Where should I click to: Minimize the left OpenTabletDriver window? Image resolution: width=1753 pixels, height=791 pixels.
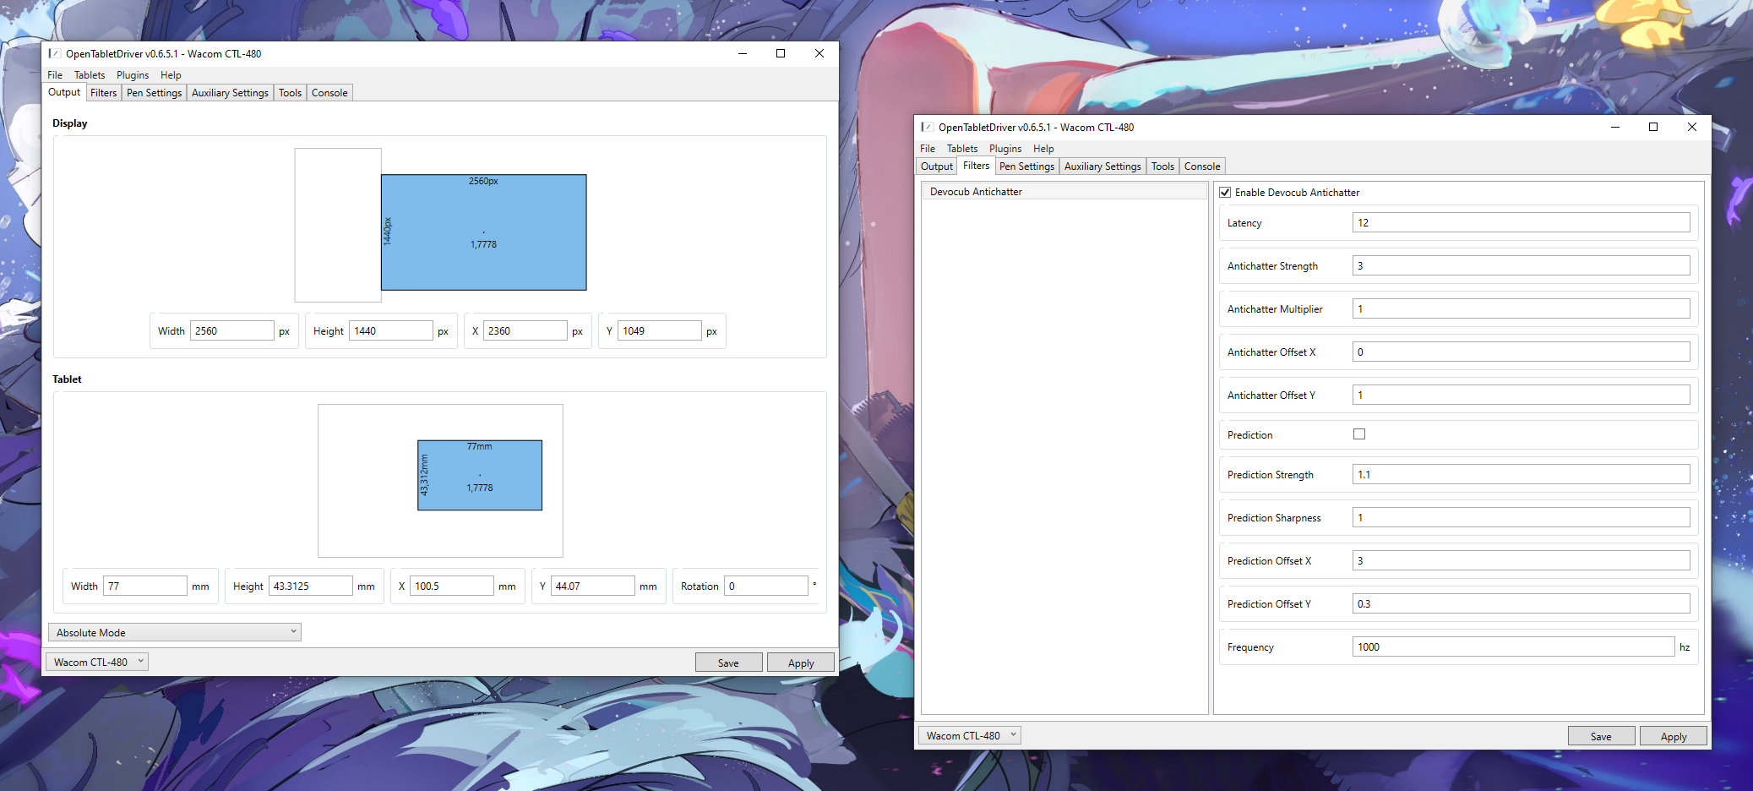742,53
